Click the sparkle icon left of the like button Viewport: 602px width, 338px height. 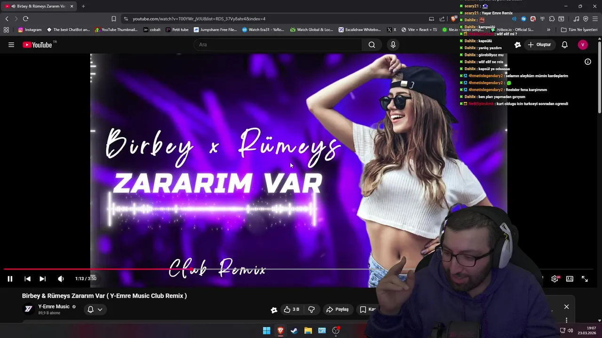point(274,309)
